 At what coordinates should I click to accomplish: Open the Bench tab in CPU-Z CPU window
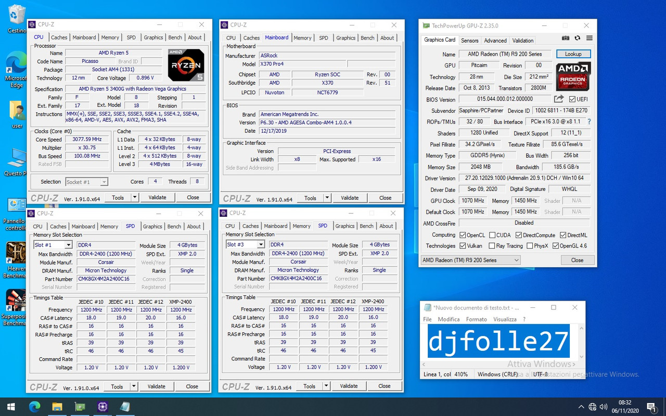(x=175, y=37)
